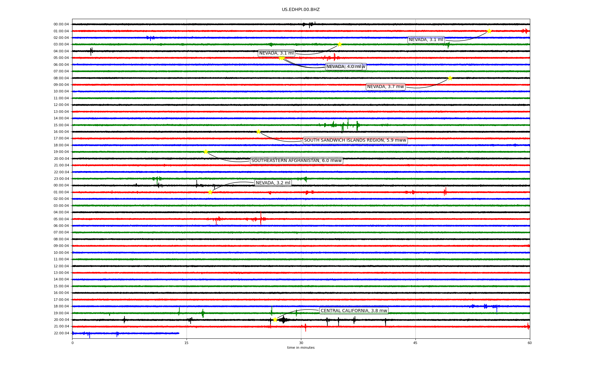The height and width of the screenshot is (376, 602).
Task: Click the x-axis label time in minutes
Action: 301,348
